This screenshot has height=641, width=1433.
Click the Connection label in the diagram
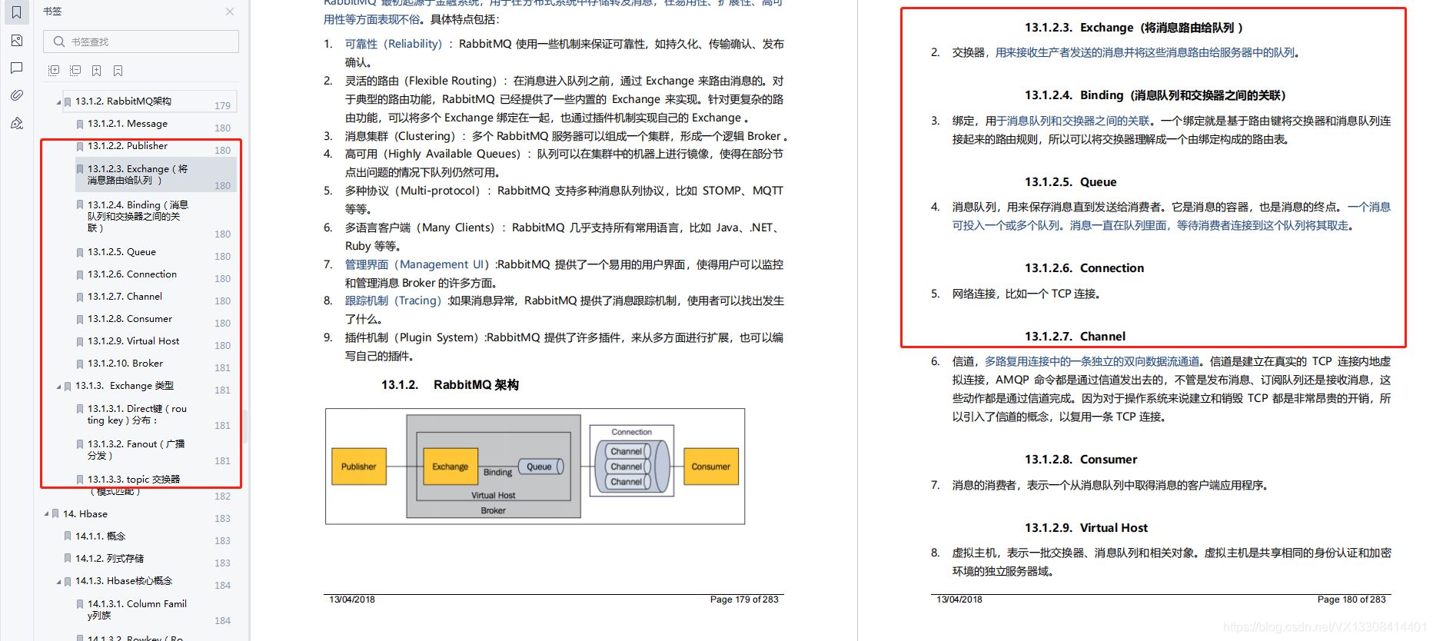coord(631,432)
